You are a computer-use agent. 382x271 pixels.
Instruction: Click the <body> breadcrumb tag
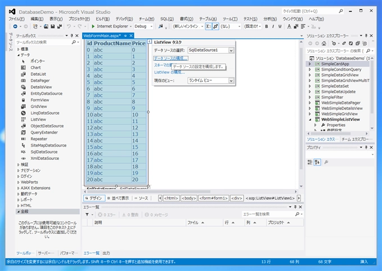tap(189, 198)
